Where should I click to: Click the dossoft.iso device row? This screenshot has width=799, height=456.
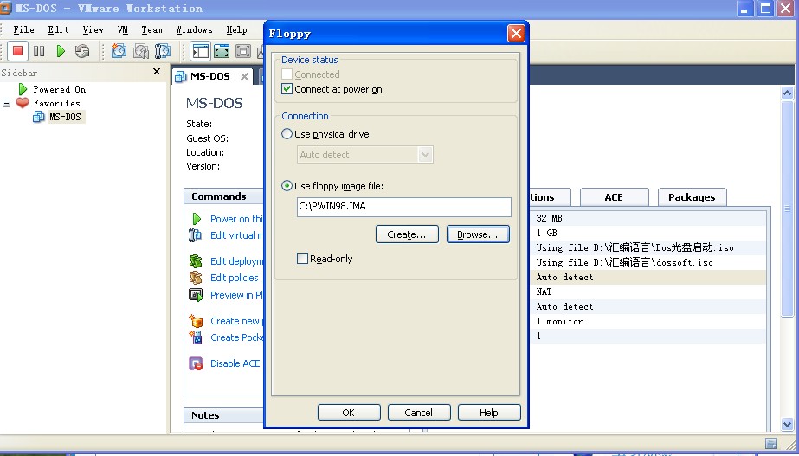click(648, 262)
